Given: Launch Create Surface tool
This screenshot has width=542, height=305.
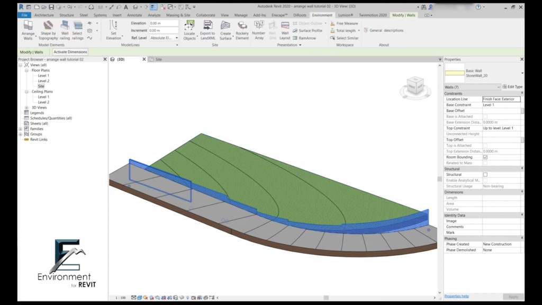Looking at the screenshot, I should [x=225, y=30].
